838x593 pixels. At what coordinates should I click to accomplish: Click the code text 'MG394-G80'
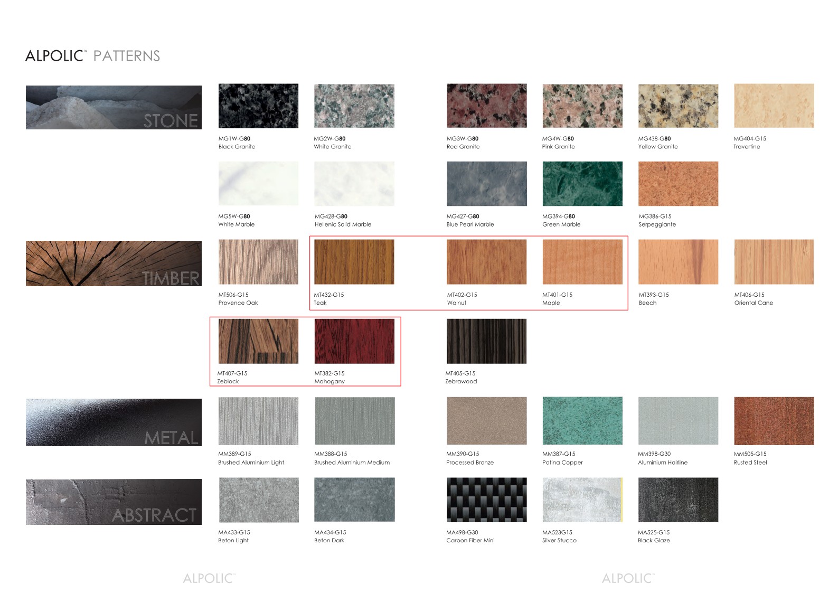tap(559, 216)
